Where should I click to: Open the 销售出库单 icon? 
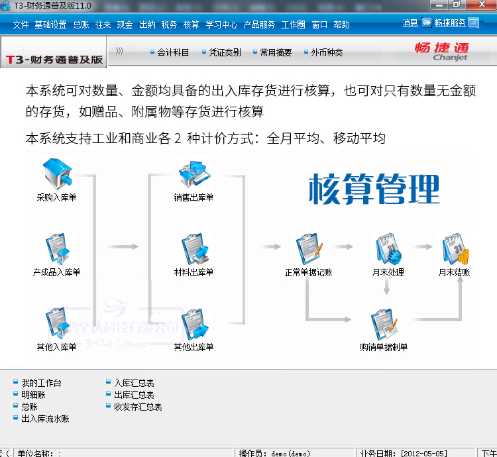point(194,174)
